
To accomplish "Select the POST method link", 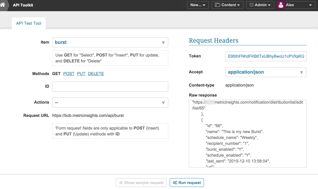I will (69, 74).
